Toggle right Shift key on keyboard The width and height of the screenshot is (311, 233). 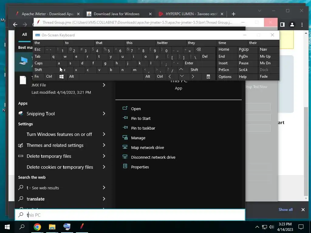click(194, 70)
